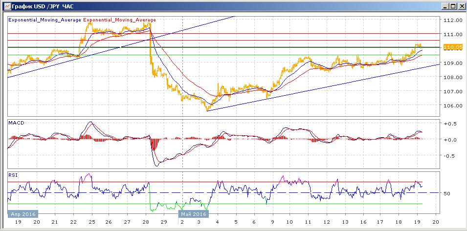Click the RSI 50 level label
The width and height of the screenshot is (467, 231).
point(447,193)
